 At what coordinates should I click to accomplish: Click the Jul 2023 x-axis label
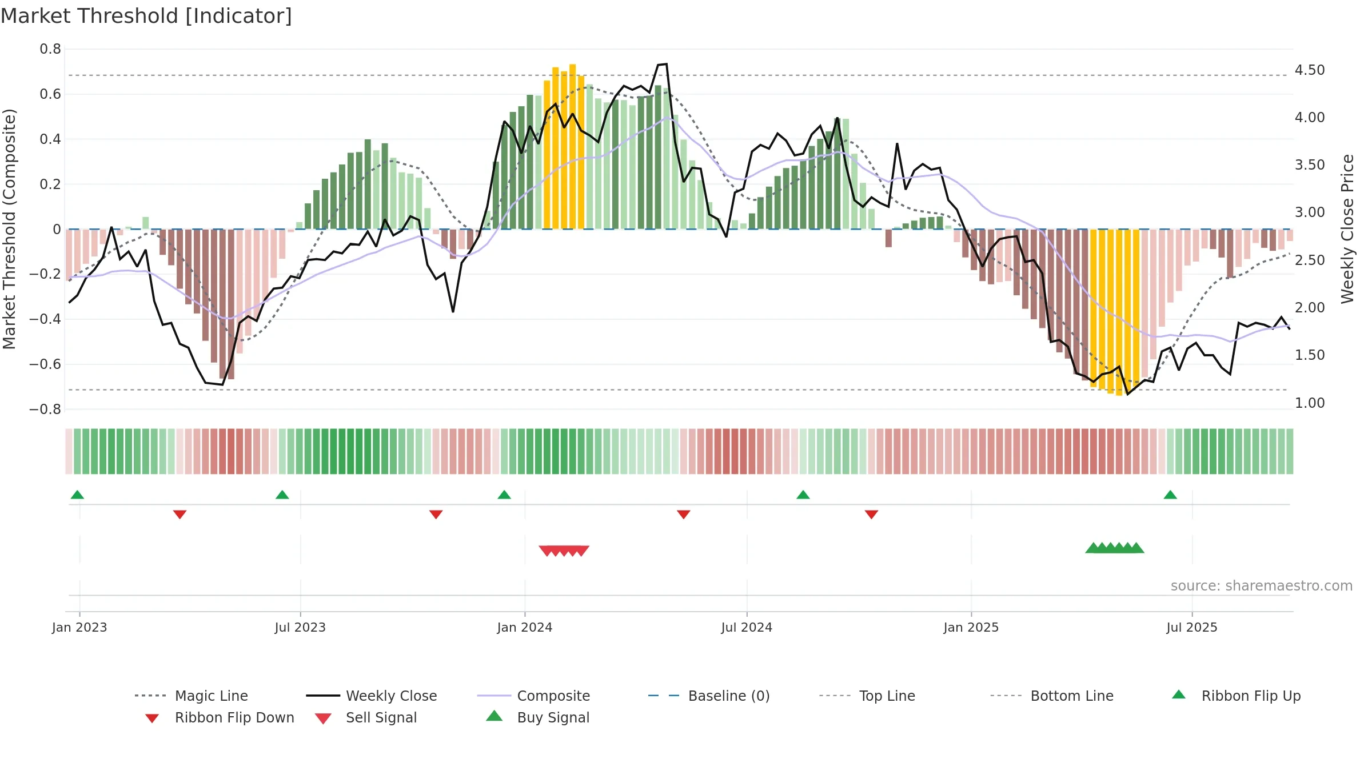(x=300, y=628)
